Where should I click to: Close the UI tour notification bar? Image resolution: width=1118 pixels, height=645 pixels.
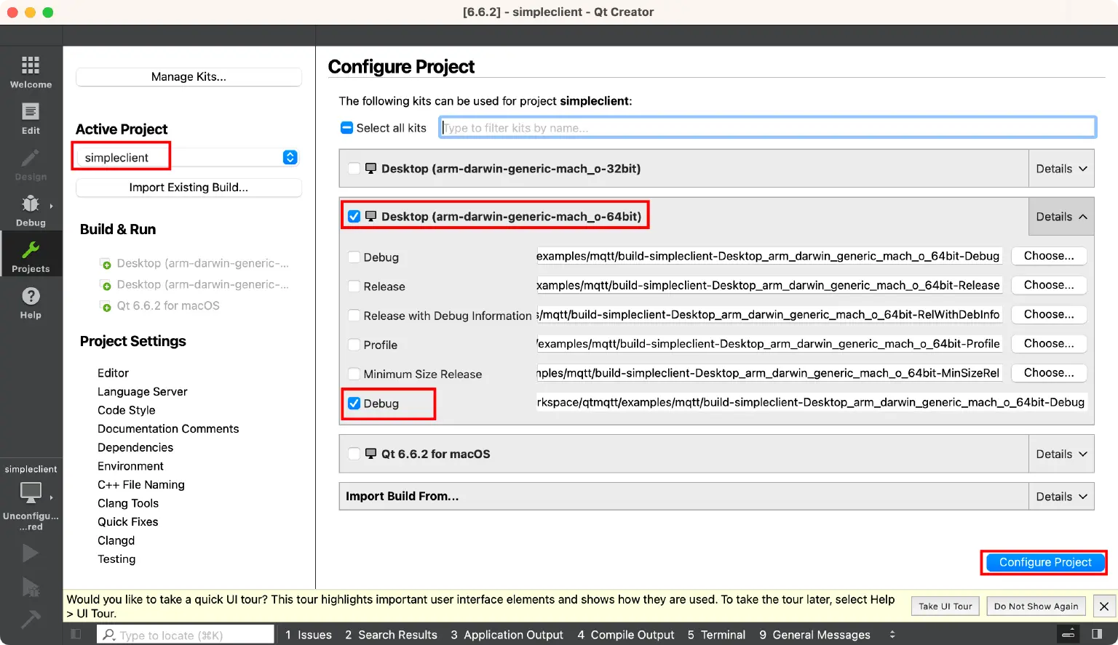1104,606
